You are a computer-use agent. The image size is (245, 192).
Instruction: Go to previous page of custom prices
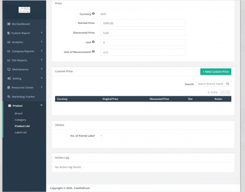coord(222,92)
